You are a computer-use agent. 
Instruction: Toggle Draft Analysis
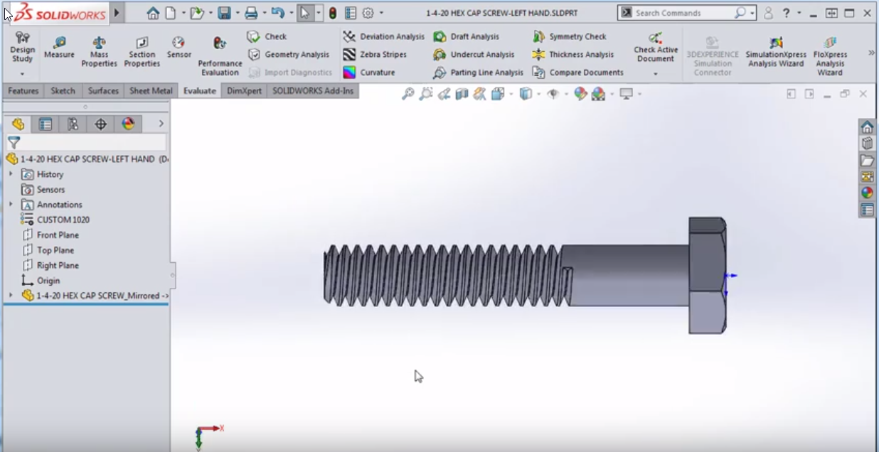467,36
